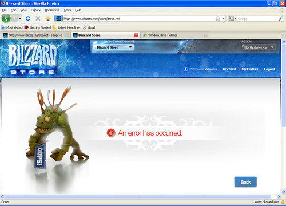
Task: Click the grayed Forward navigation arrow
Action: click(15, 18)
